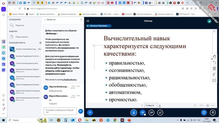Open connection status indicator
The image size is (219, 123).
tap(209, 21)
